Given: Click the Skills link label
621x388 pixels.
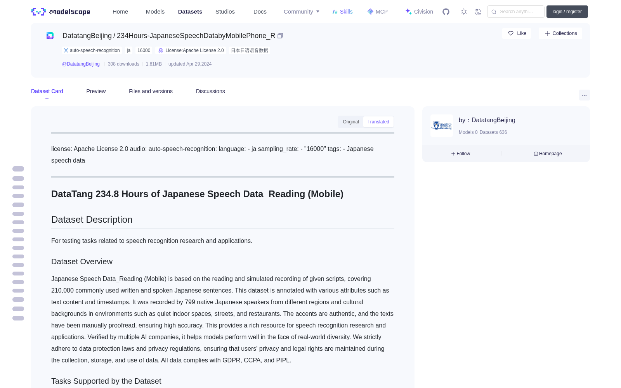Looking at the screenshot, I should [x=346, y=12].
